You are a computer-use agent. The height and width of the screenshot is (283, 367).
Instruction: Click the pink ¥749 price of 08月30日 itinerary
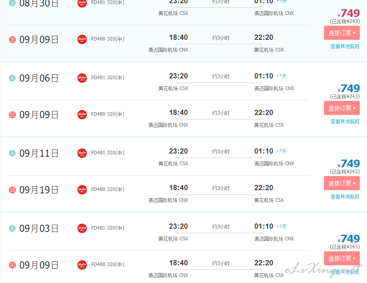point(348,13)
